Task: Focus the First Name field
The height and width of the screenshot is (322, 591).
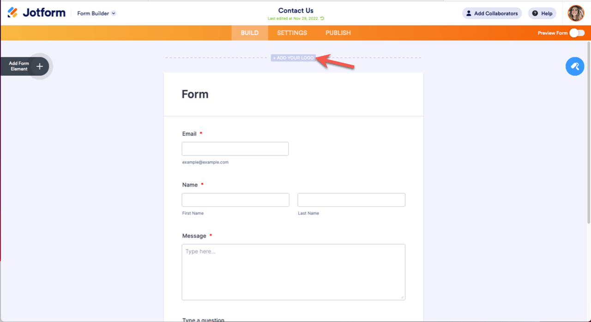Action: click(235, 200)
